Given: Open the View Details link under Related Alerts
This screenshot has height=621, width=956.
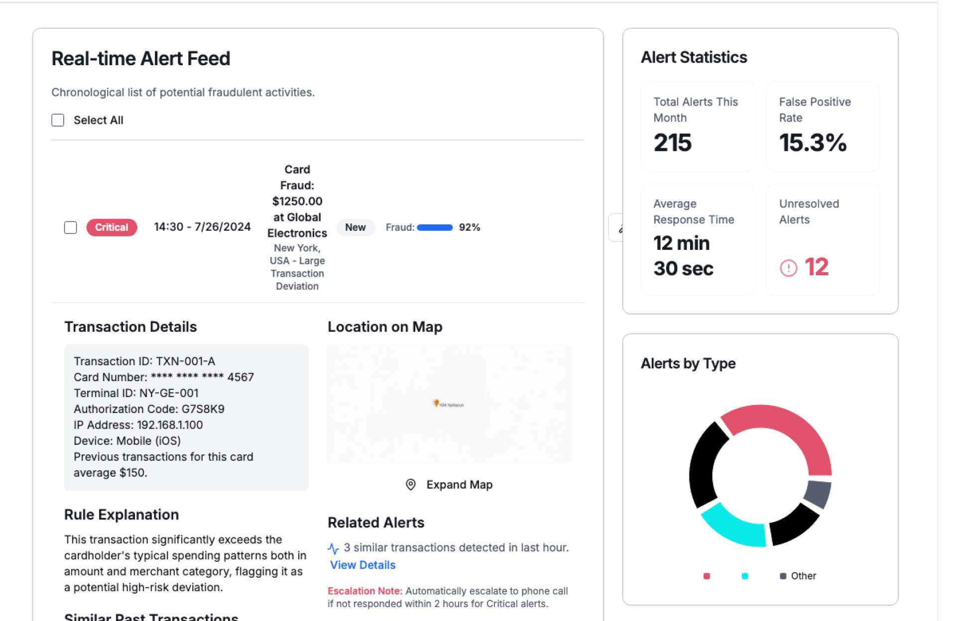Looking at the screenshot, I should coord(362,565).
